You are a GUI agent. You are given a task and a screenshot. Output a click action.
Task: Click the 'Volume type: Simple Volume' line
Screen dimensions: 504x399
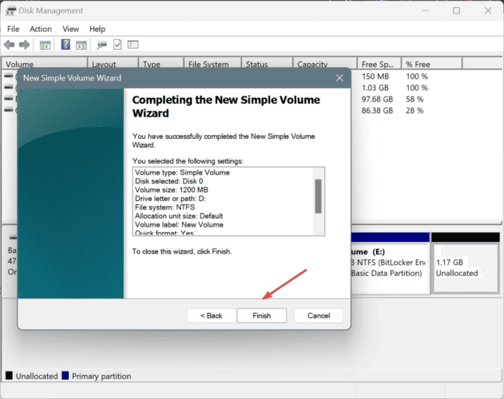pyautogui.click(x=182, y=172)
